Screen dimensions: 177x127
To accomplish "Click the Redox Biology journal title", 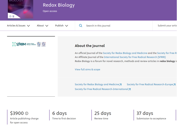I will click(59, 5).
